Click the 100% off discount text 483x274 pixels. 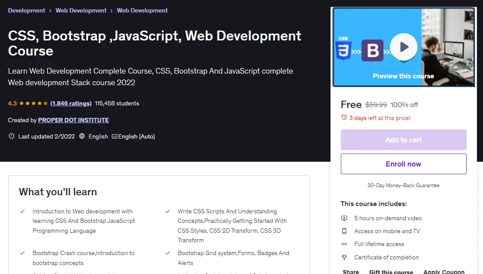404,105
